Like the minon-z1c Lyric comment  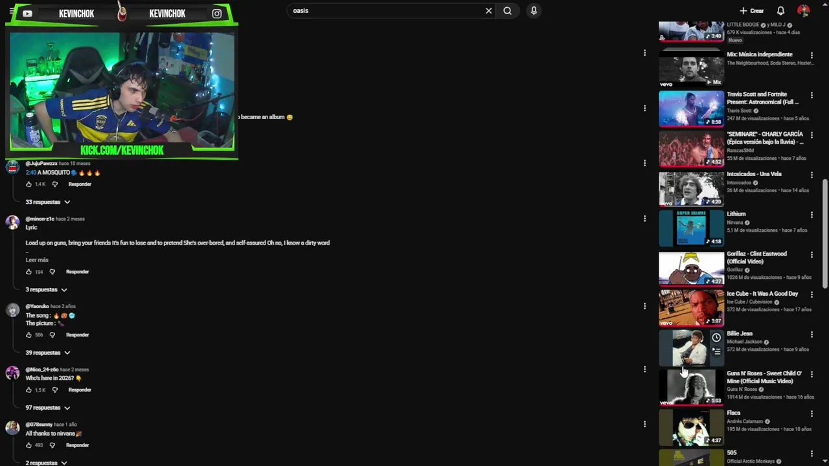pos(28,272)
